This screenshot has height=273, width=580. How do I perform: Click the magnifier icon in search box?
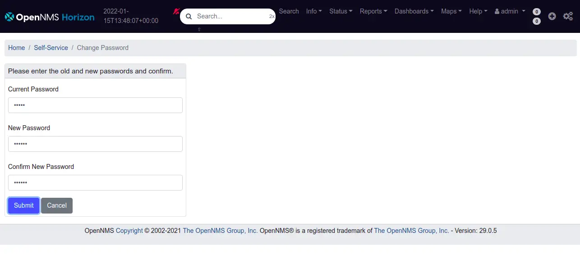pyautogui.click(x=189, y=16)
